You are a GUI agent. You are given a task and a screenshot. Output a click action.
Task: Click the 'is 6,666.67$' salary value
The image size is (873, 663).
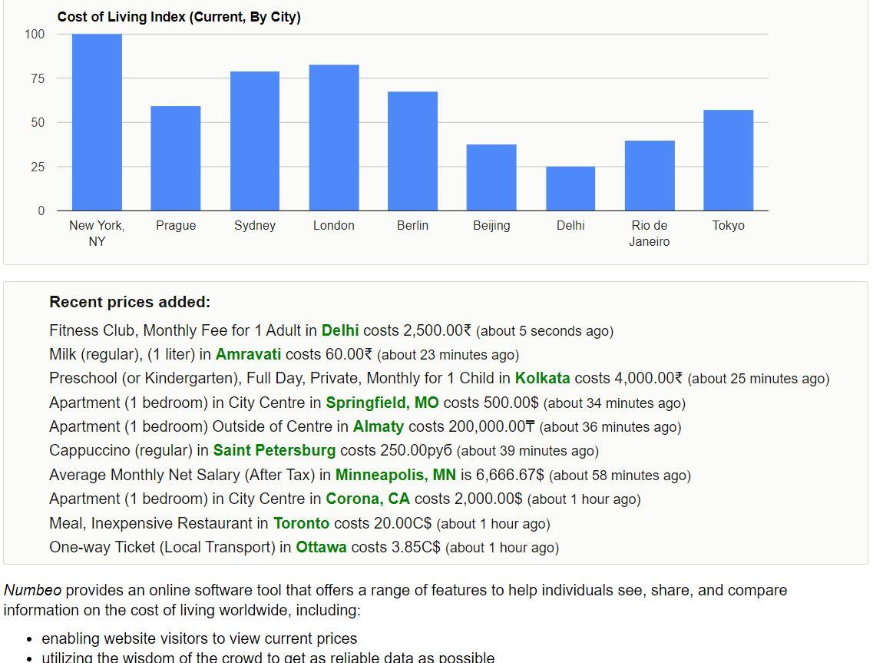click(x=502, y=475)
